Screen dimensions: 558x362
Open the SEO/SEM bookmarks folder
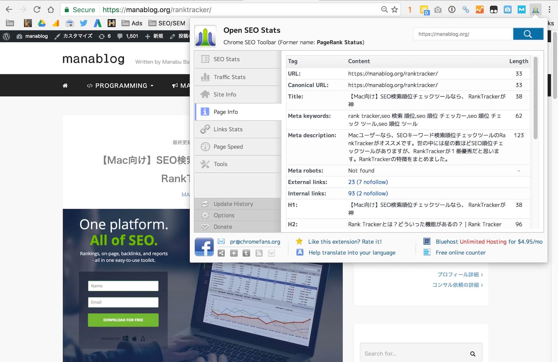click(x=167, y=23)
